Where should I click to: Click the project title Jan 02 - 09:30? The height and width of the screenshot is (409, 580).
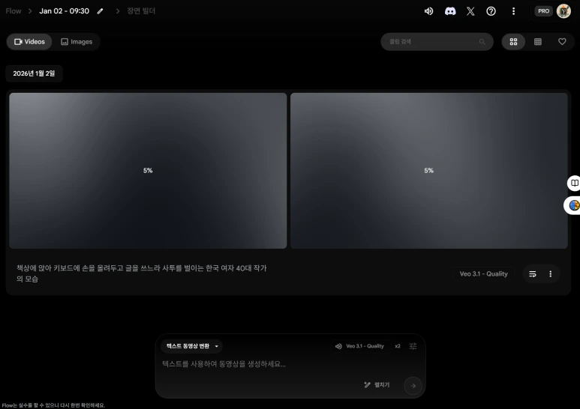point(65,11)
